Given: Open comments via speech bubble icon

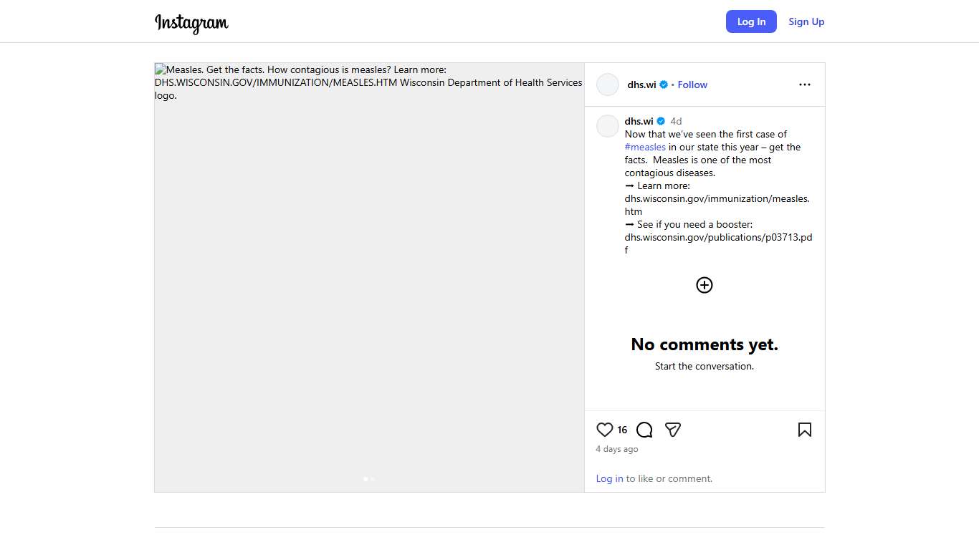Looking at the screenshot, I should (x=644, y=430).
